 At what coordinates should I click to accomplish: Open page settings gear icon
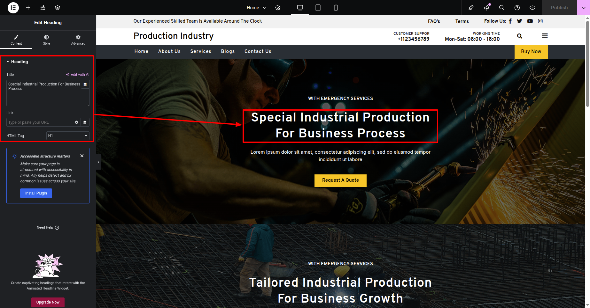click(278, 8)
